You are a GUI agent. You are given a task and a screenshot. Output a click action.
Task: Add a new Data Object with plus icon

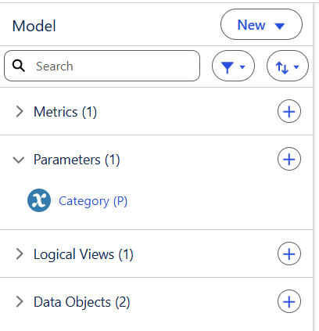coord(289,301)
